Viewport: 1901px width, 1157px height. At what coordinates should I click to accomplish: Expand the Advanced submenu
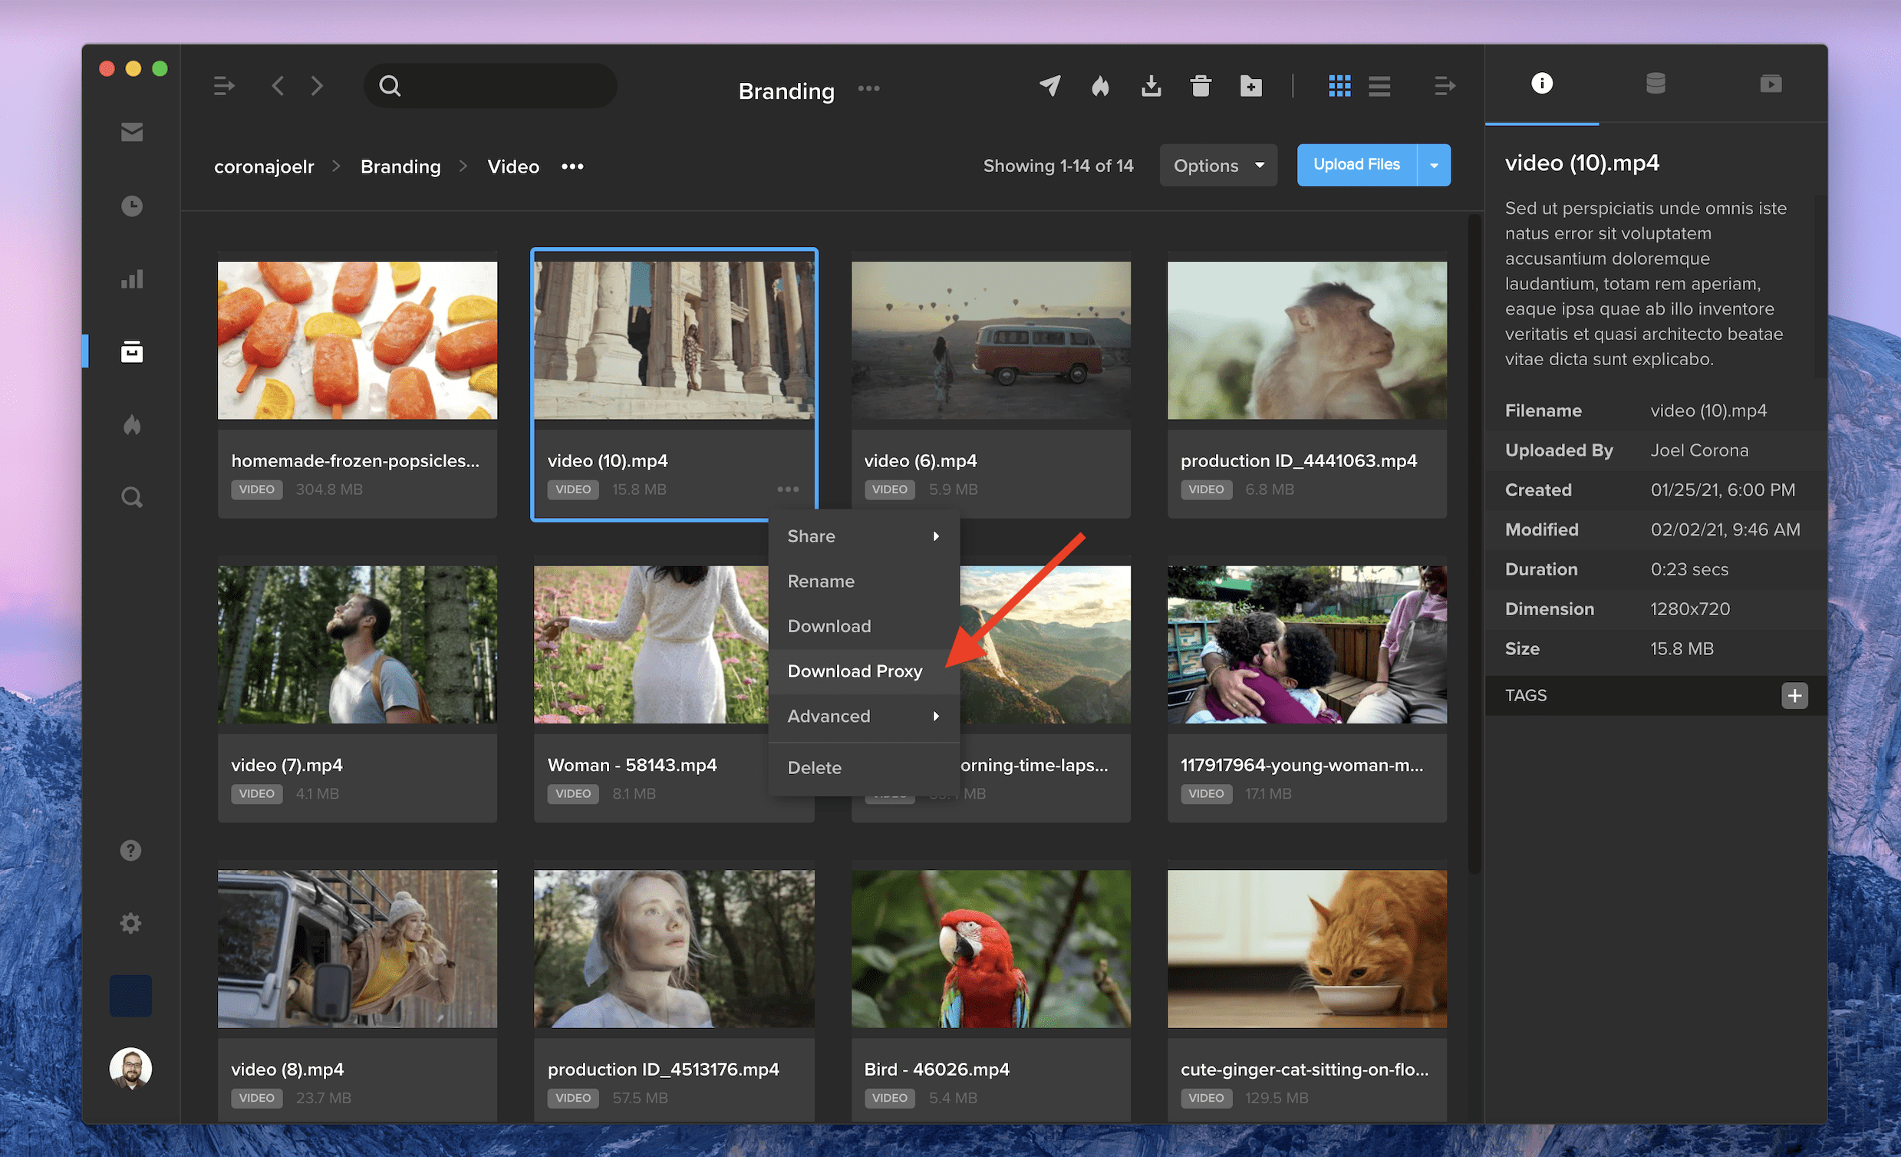pyautogui.click(x=862, y=717)
